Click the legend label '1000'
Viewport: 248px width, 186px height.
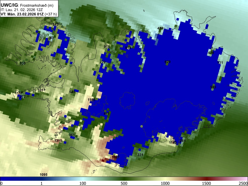165,183
